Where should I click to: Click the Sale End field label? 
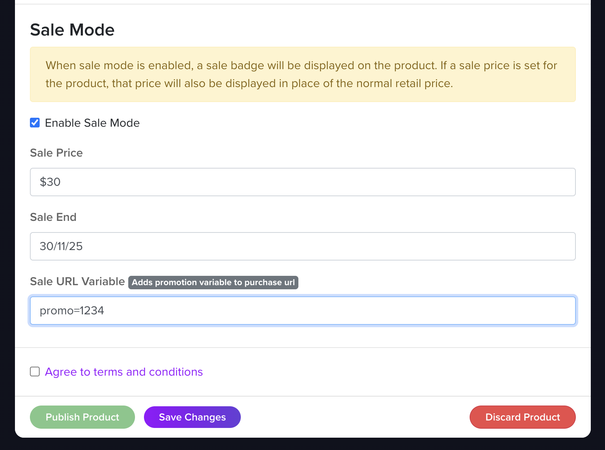53,217
